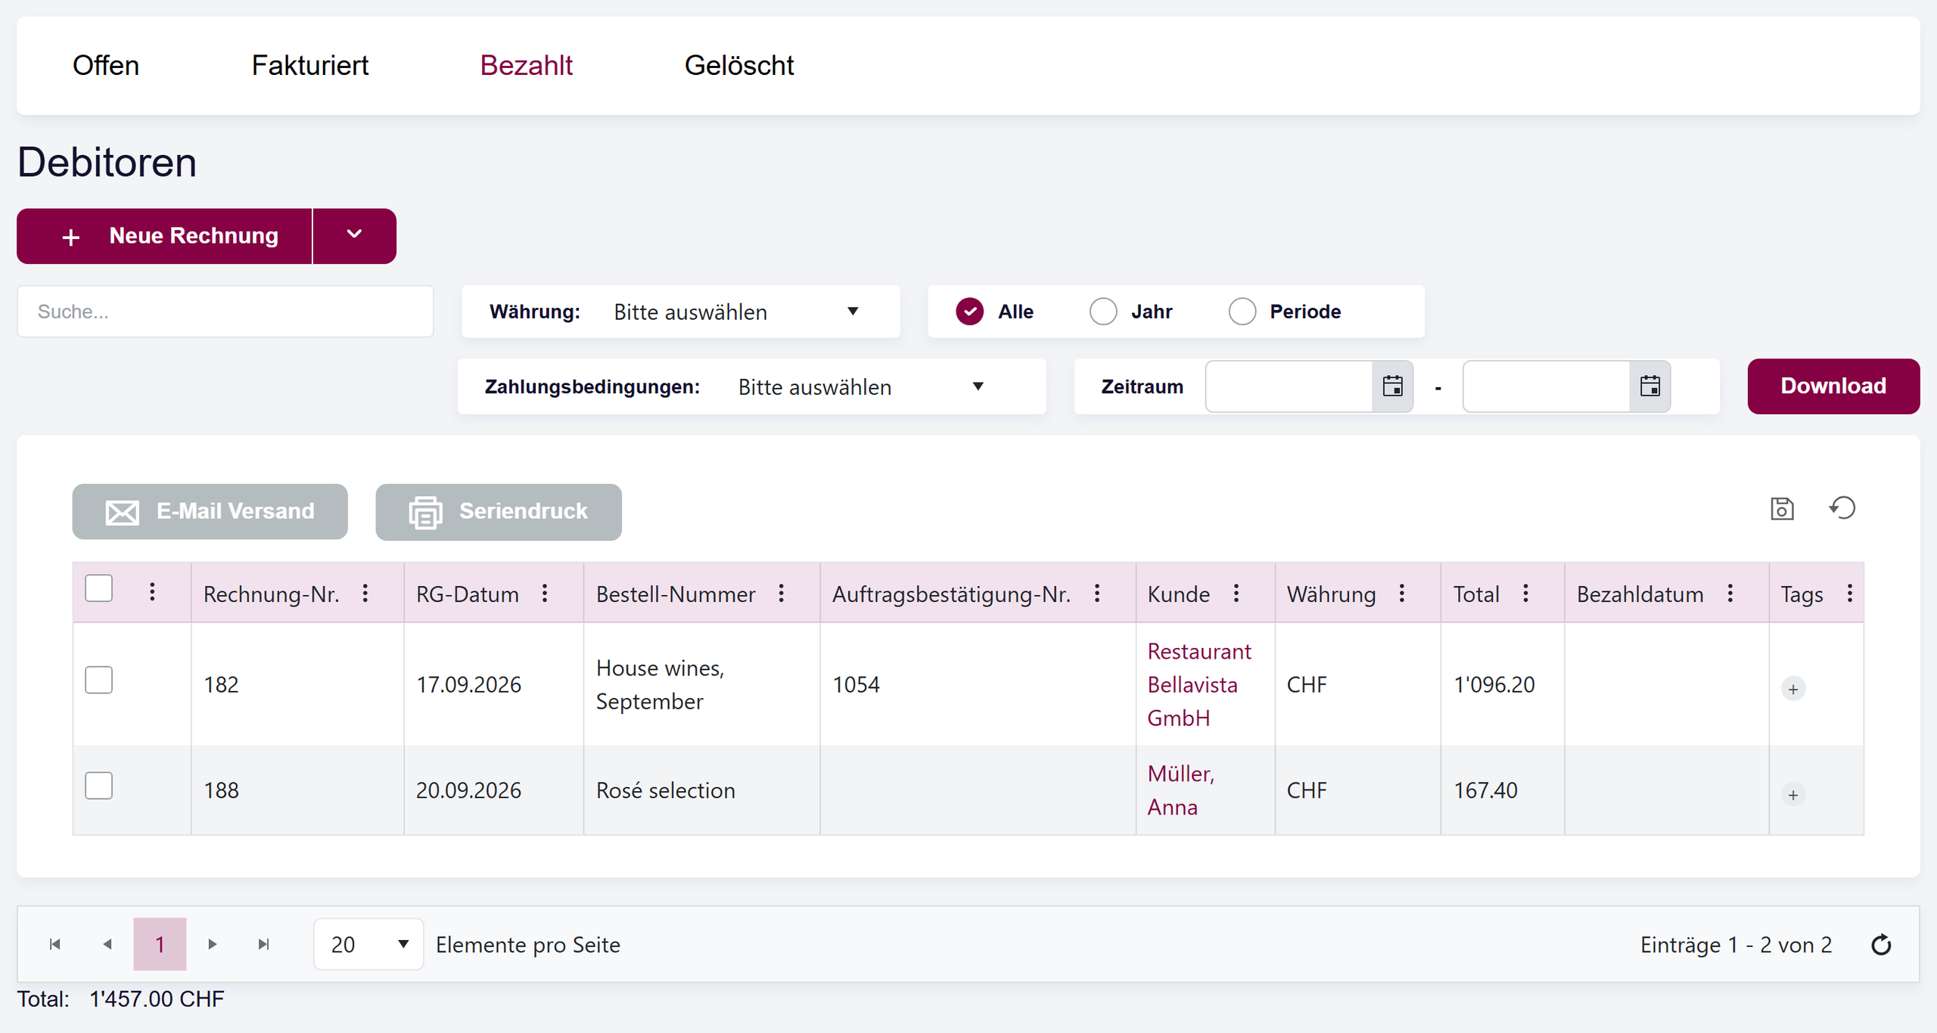Tick the checkbox for invoice 182
Image resolution: width=1937 pixels, height=1033 pixels.
99,680
